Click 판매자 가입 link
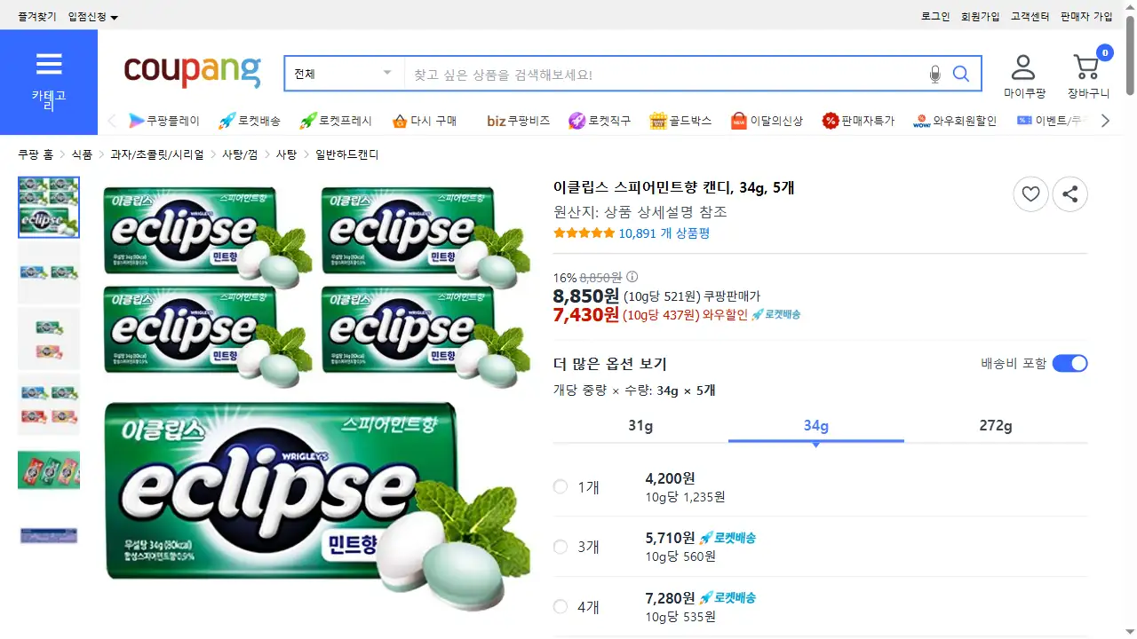 [x=1086, y=17]
